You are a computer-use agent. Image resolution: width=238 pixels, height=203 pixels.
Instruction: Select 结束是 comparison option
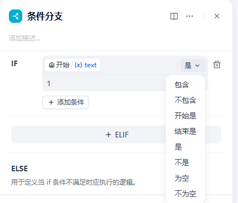(x=185, y=131)
